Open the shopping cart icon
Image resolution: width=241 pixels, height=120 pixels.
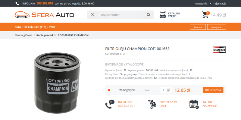[x=205, y=15]
